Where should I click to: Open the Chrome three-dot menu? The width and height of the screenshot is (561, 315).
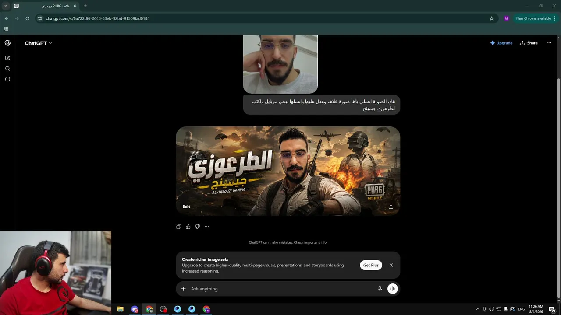pos(555,18)
